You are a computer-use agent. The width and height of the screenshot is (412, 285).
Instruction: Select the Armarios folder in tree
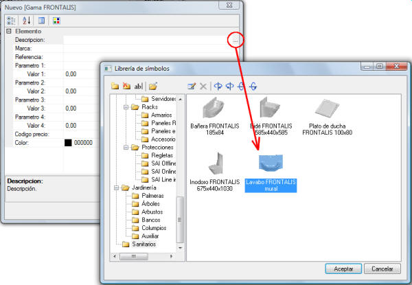tap(157, 115)
